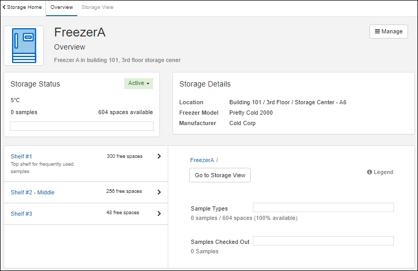The image size is (418, 271).
Task: Open the Shelf #1 link
Action: (x=21, y=156)
